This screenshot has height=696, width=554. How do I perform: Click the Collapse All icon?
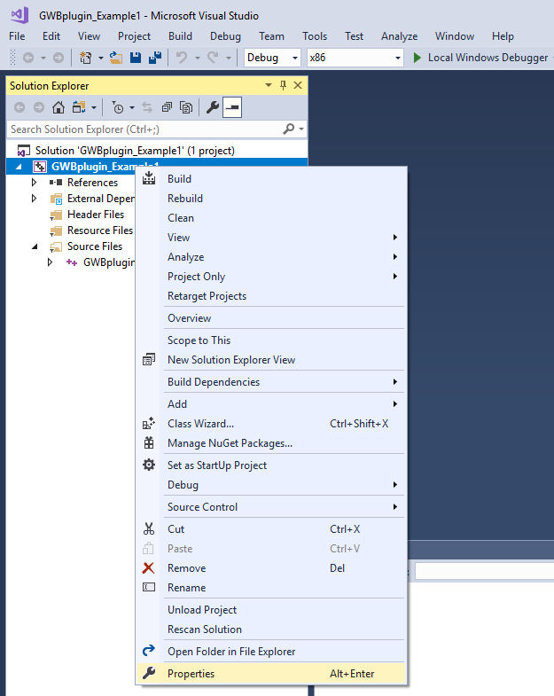tap(167, 107)
